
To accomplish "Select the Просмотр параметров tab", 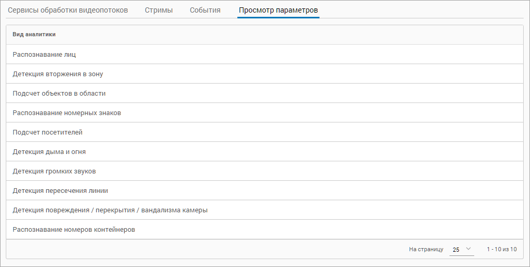I will tap(278, 10).
